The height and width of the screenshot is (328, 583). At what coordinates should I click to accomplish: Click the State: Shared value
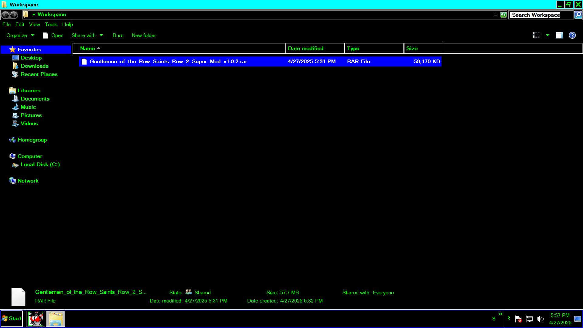click(x=203, y=293)
